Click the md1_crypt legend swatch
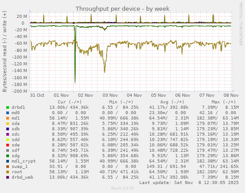This screenshot has height=193, width=245. [x=8, y=161]
